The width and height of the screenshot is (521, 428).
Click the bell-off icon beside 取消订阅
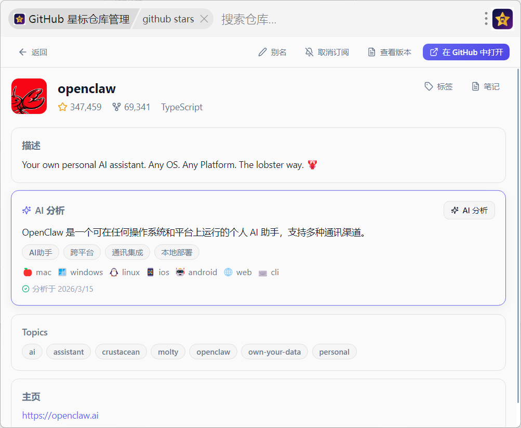pos(310,52)
